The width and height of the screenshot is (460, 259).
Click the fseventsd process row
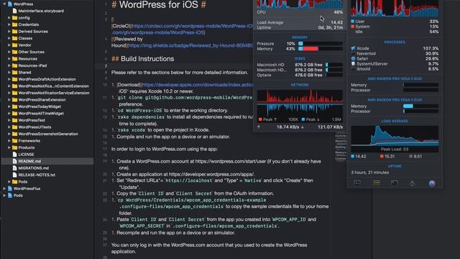pyautogui.click(x=395, y=53)
